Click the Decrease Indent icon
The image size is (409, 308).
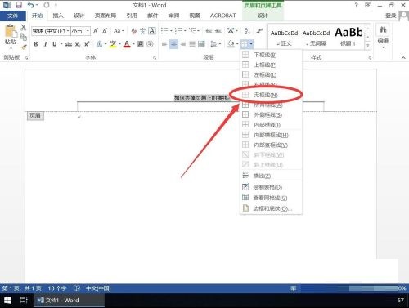(x=209, y=31)
